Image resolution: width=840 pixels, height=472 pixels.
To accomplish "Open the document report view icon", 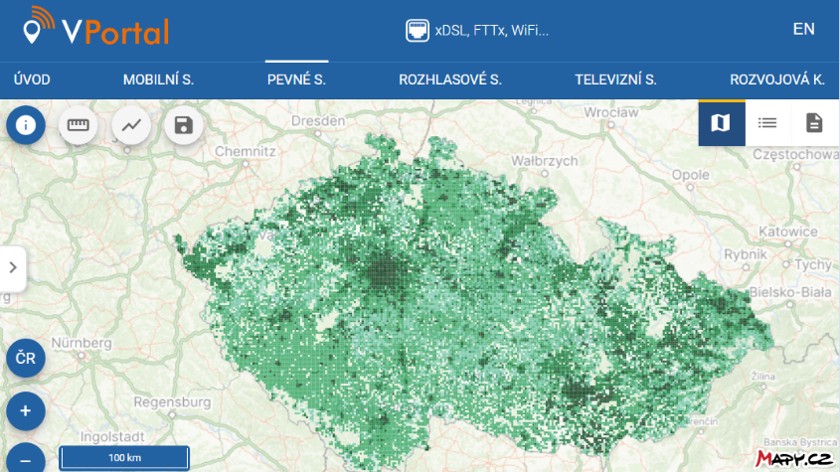I will 814,123.
